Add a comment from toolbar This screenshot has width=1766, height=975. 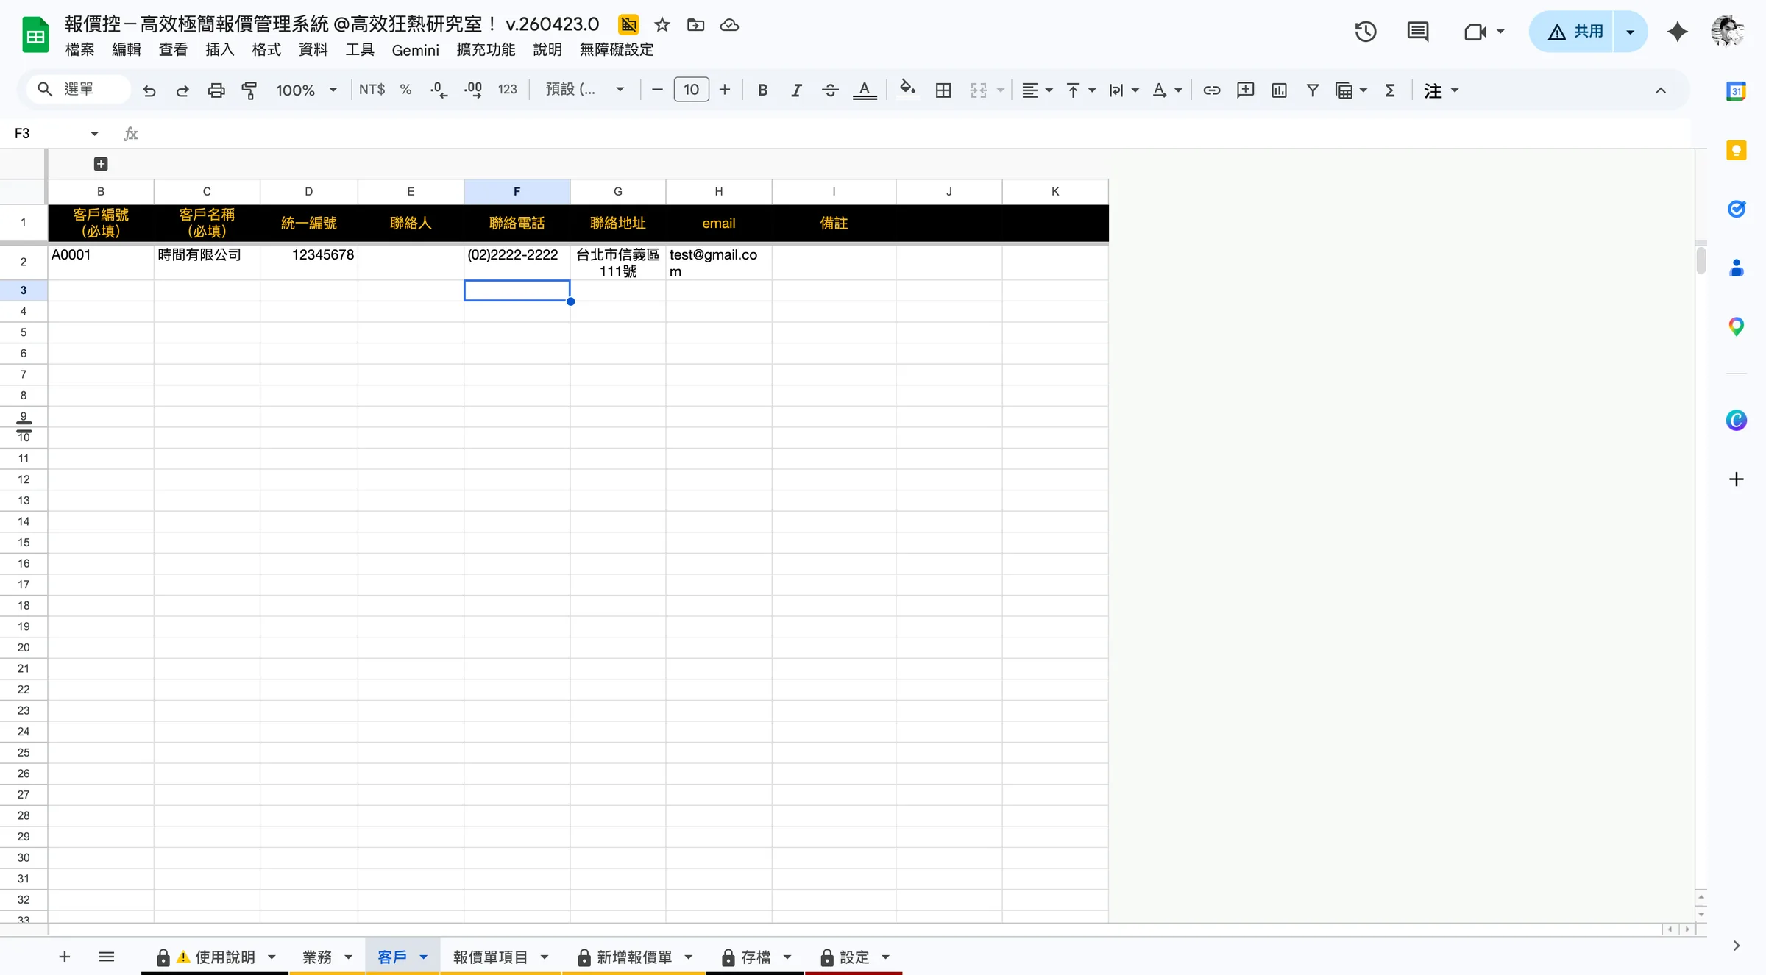click(1245, 90)
